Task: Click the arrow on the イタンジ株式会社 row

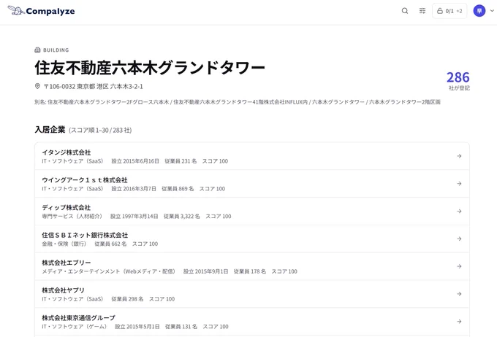Action: click(459, 156)
